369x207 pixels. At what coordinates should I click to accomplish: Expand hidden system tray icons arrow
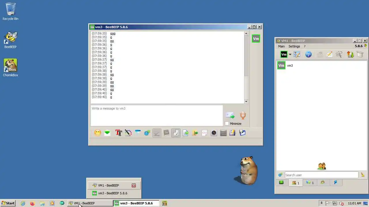(x=322, y=203)
